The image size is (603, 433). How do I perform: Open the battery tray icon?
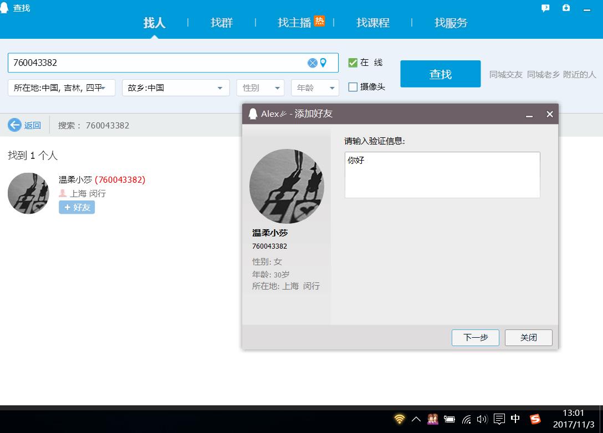point(449,419)
